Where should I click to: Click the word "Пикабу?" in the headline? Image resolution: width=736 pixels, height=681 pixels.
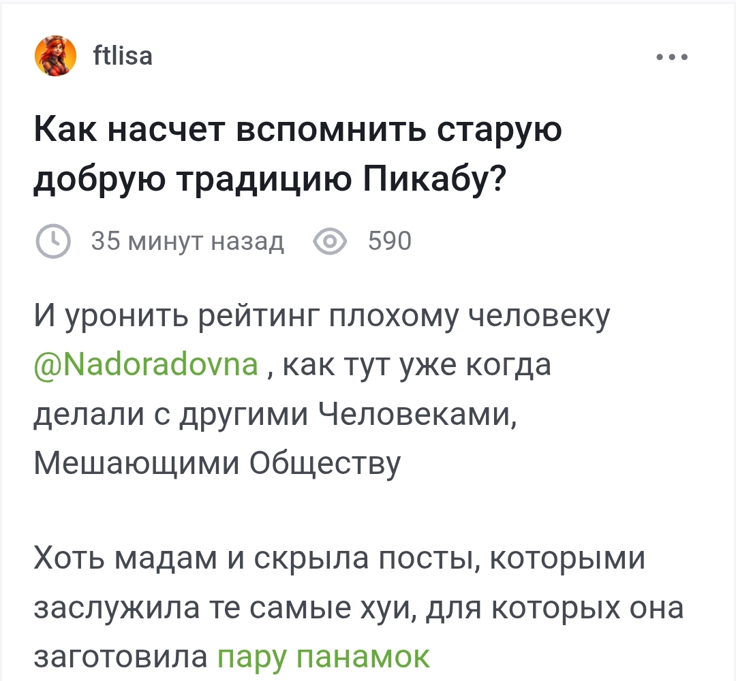[x=435, y=178]
